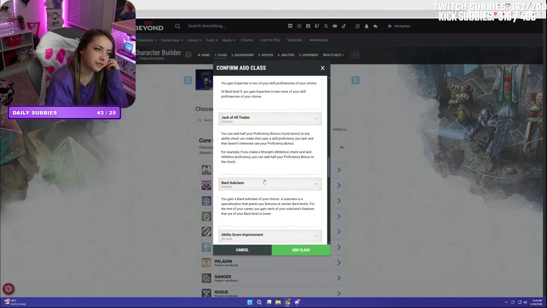Image resolution: width=547 pixels, height=308 pixels.
Task: Click the character sheet icon in builder bar
Action: pyautogui.click(x=355, y=55)
